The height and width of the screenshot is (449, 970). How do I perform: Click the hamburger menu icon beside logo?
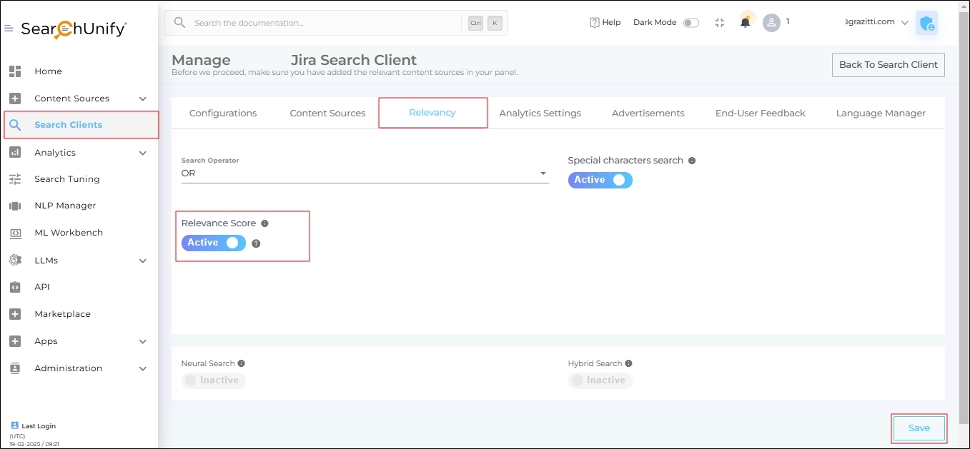click(9, 29)
